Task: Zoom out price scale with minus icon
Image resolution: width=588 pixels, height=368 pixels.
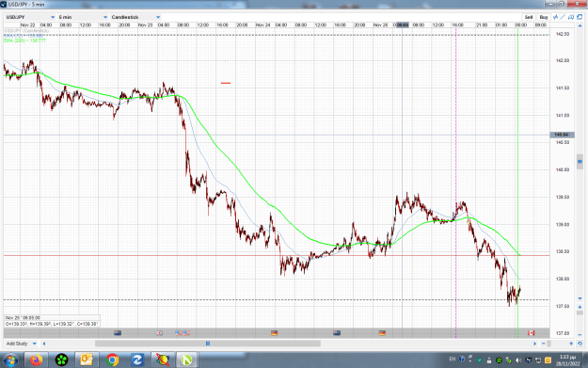Action: click(x=580, y=334)
